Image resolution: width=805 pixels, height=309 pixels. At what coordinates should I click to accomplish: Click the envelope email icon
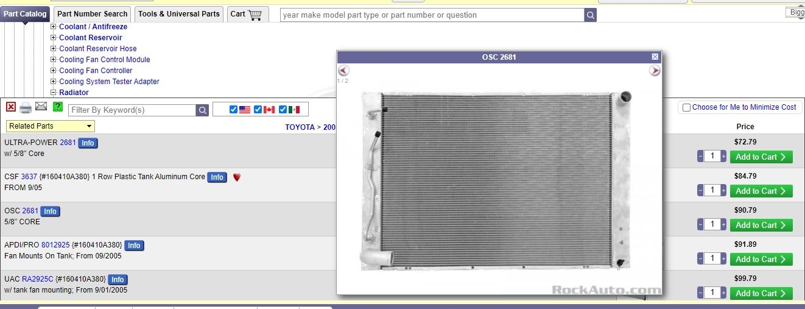coord(41,106)
